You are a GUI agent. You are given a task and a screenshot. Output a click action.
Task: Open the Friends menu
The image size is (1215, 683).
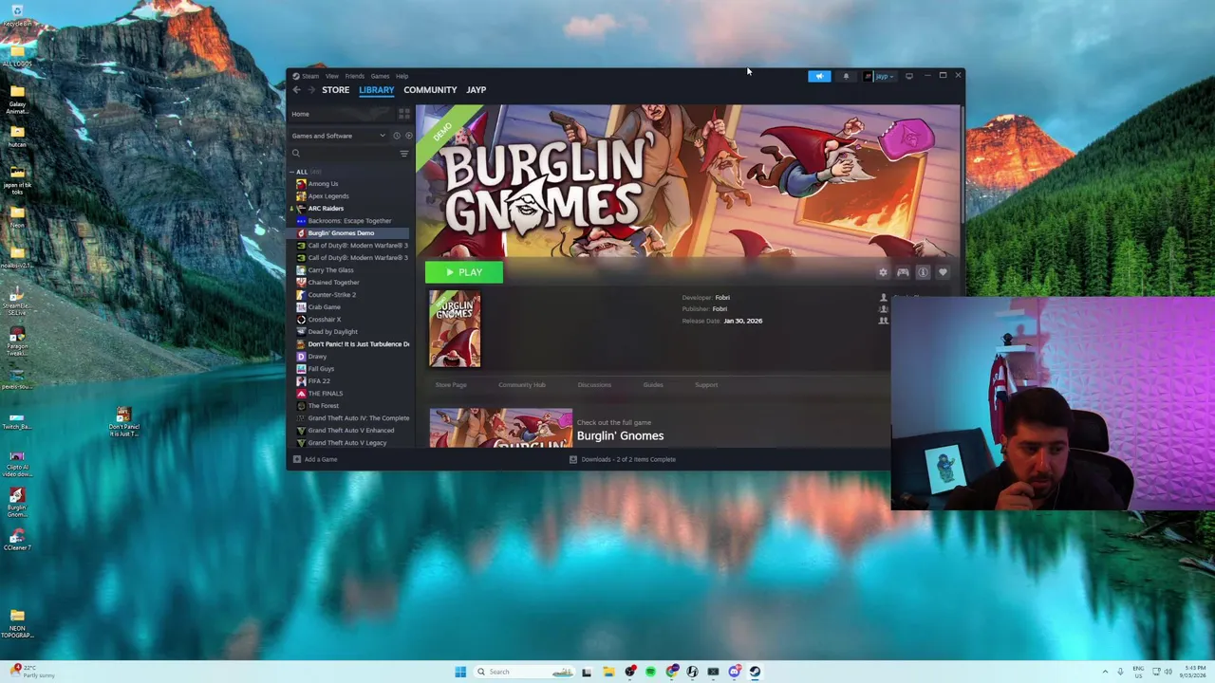tap(355, 76)
